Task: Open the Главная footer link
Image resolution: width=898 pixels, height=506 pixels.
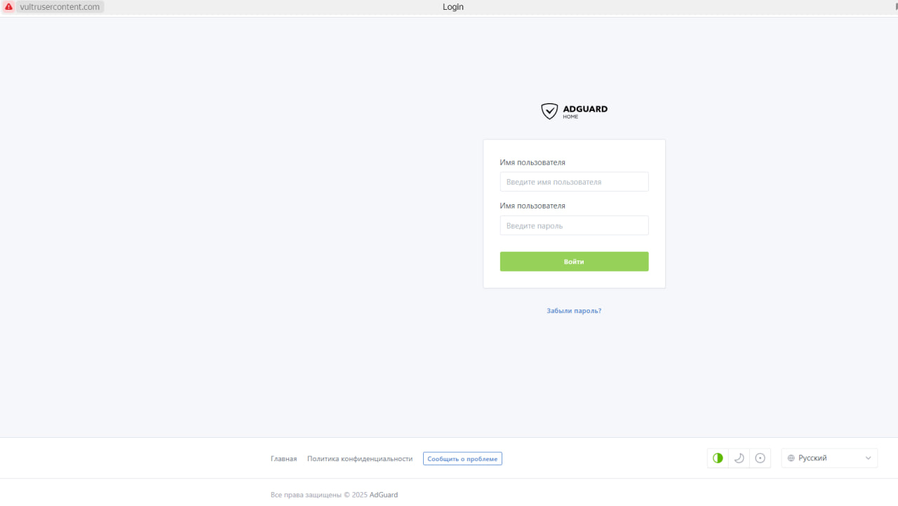Action: click(283, 459)
